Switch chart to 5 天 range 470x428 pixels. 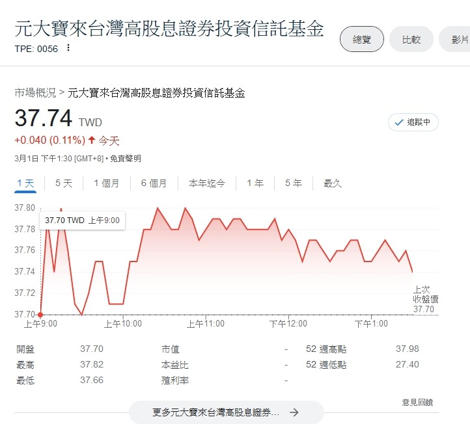(x=64, y=183)
